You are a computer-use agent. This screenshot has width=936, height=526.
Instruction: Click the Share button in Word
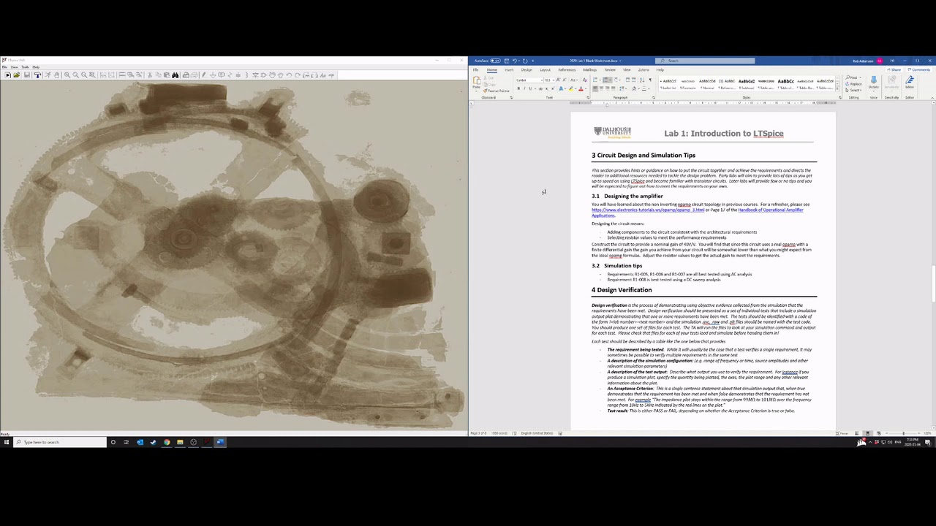point(894,70)
